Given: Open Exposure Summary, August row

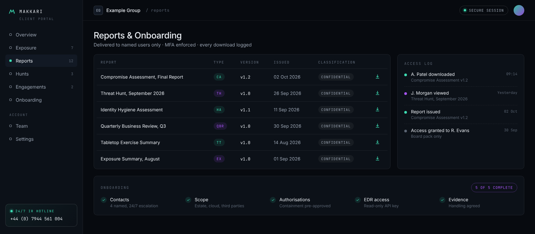Looking at the screenshot, I should (242, 159).
